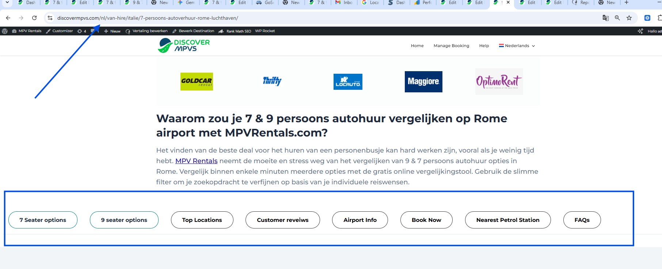
Task: Click the Airport Info button
Action: coord(360,220)
